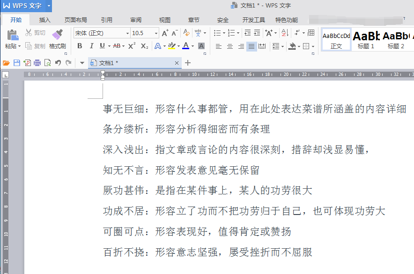Apply text effects outlined A
414x274 pixels.
coord(158,46)
